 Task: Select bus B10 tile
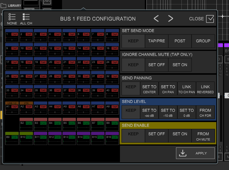[x=26, y=138]
